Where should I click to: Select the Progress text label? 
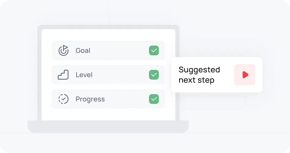click(x=90, y=99)
